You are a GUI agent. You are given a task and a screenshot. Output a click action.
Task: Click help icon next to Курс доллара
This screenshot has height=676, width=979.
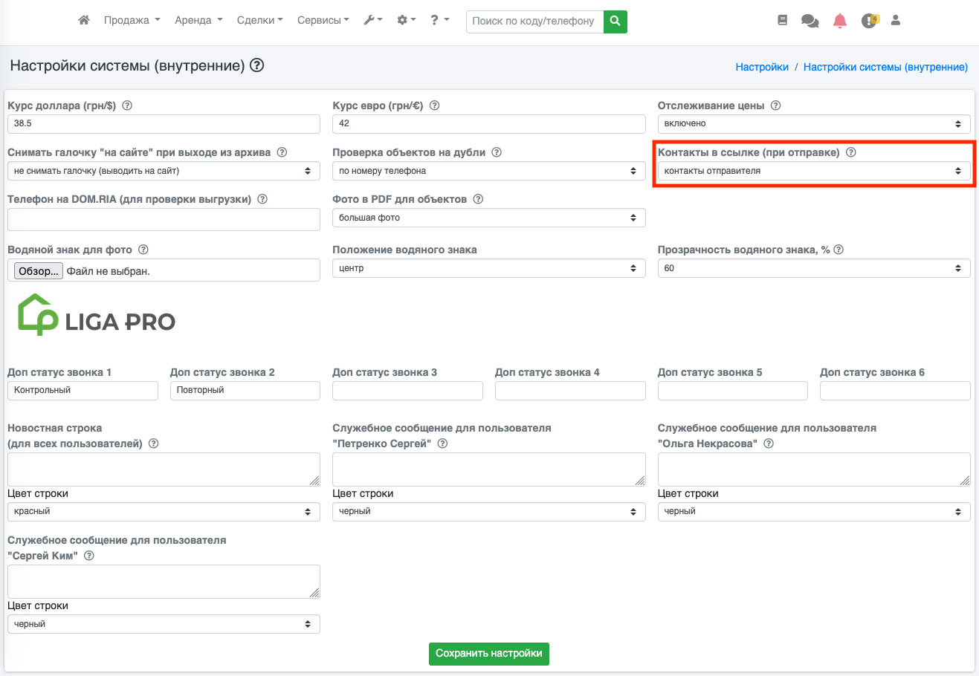click(127, 105)
